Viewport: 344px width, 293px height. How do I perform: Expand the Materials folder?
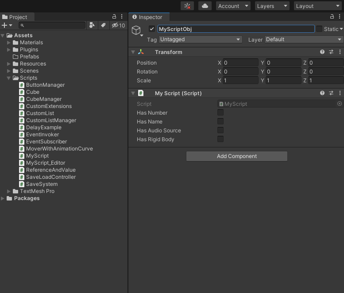(x=9, y=42)
